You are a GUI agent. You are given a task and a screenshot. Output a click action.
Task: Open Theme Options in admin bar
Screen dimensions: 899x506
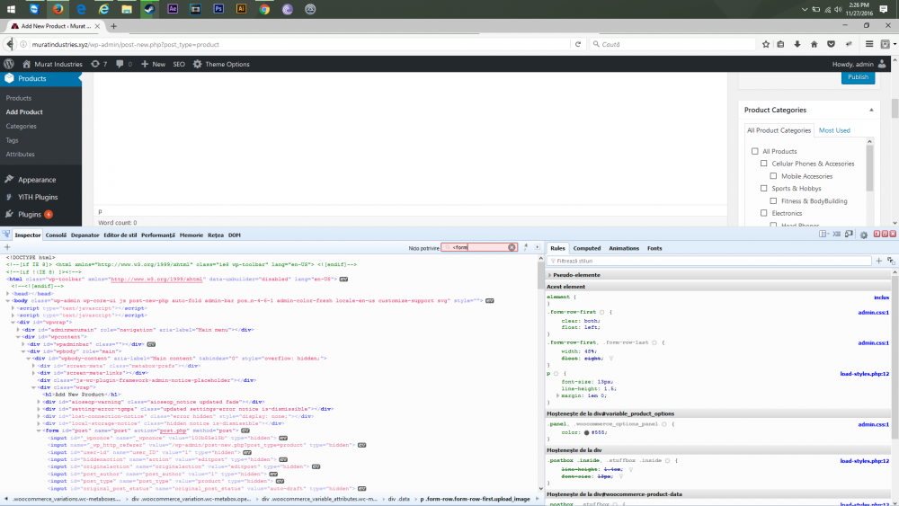point(221,64)
